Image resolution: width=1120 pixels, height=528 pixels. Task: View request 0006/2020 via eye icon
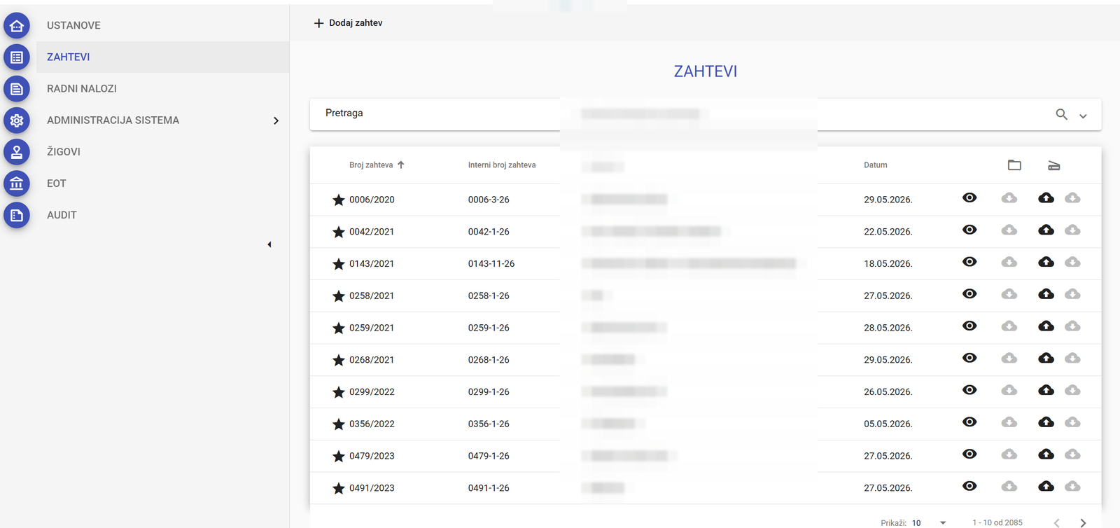969,198
